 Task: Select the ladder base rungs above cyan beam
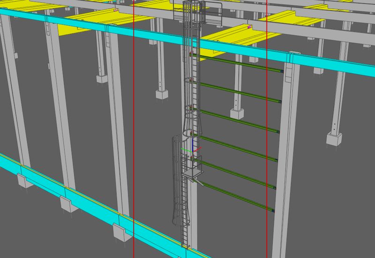[185, 236]
